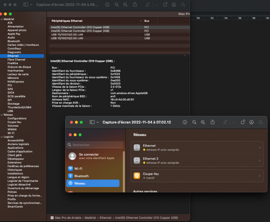Zoom out using the 07.02.12 window toolbar
The height and width of the screenshot is (222, 270).
point(194,122)
